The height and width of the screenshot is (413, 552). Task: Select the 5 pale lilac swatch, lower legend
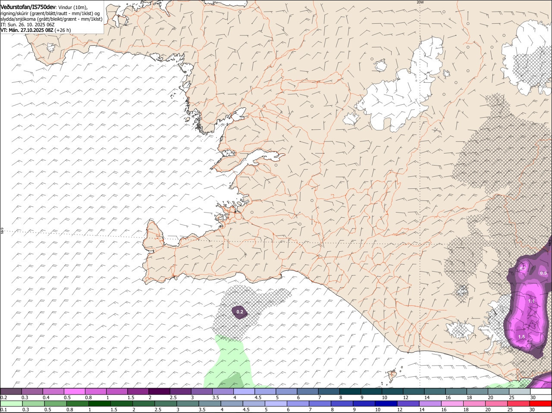click(x=277, y=404)
